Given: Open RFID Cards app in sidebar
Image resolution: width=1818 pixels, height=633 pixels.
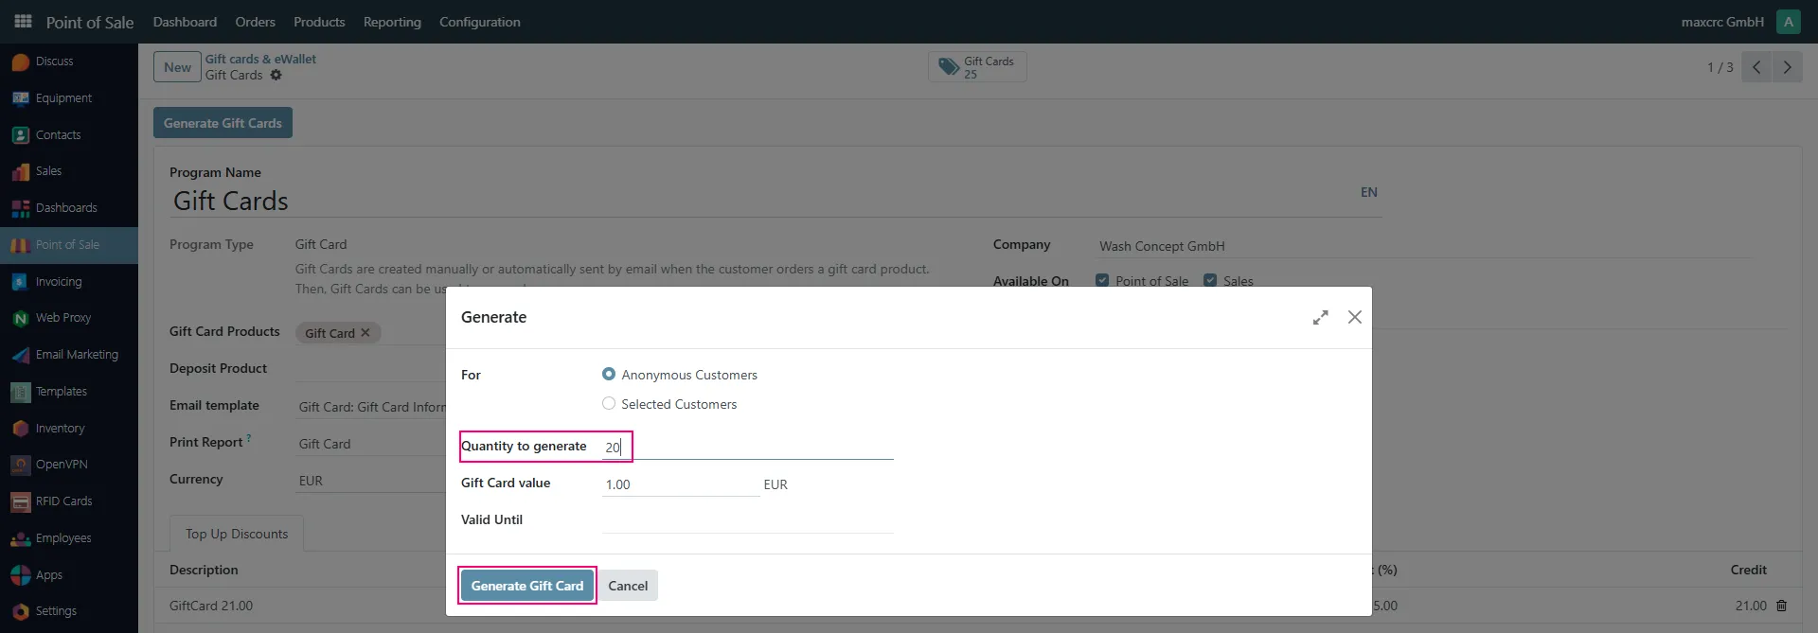Looking at the screenshot, I should coord(69,501).
